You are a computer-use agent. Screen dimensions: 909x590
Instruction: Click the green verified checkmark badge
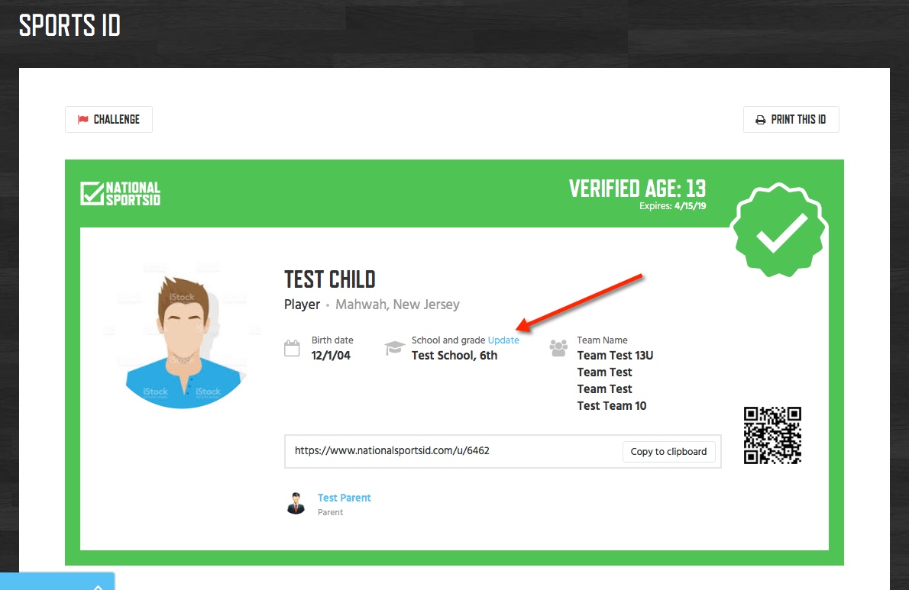click(780, 229)
